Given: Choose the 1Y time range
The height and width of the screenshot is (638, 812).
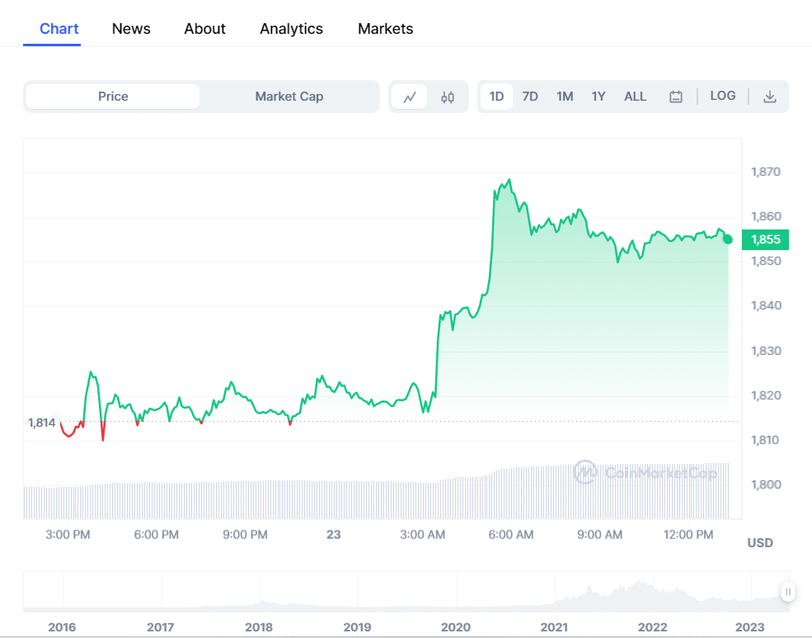Looking at the screenshot, I should click(598, 97).
